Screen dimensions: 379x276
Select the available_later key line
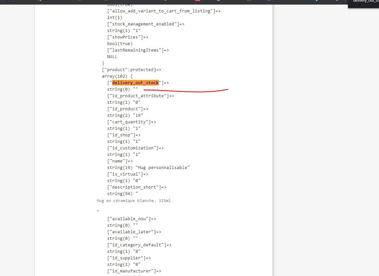[134, 232]
